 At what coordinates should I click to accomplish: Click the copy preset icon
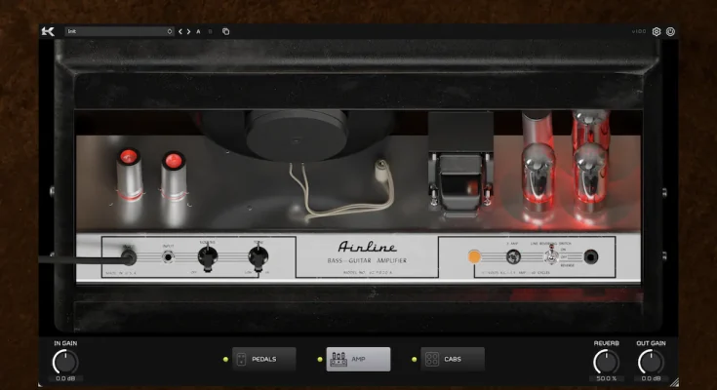click(225, 31)
